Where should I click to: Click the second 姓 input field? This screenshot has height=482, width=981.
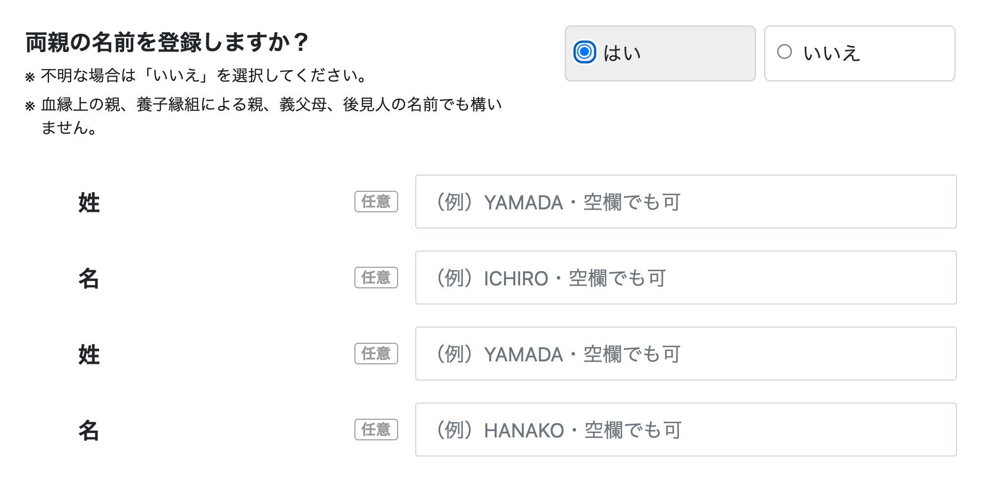click(686, 353)
